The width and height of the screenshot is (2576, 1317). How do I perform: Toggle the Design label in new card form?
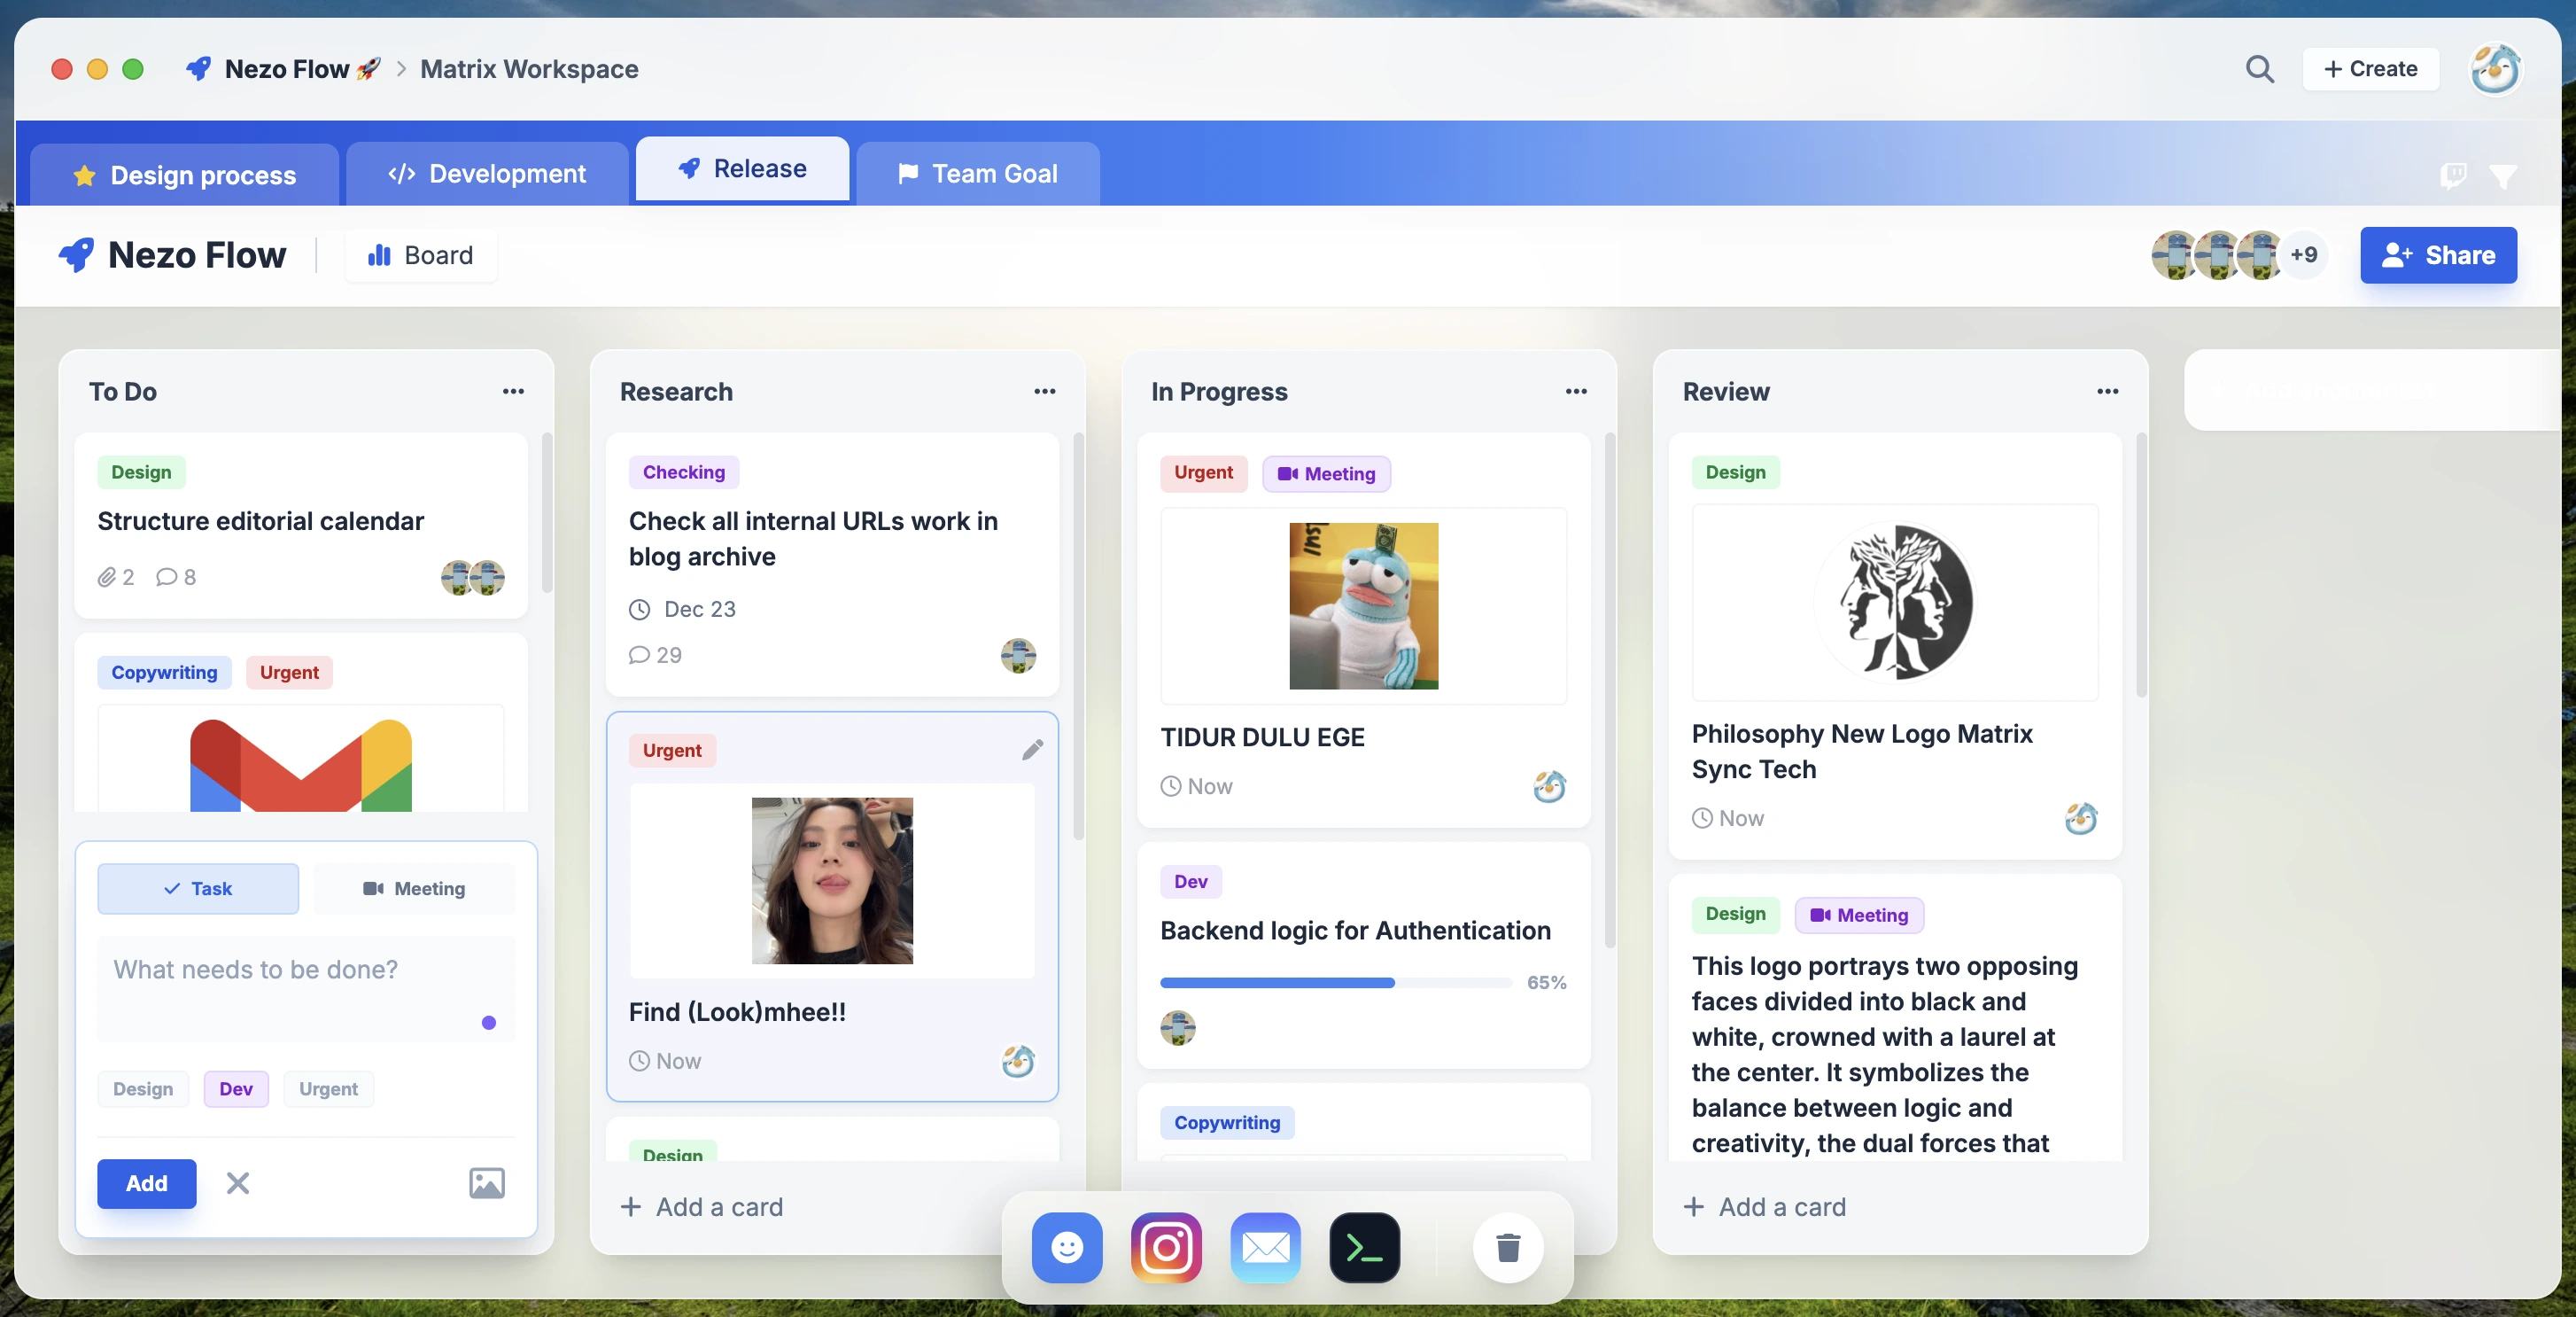143,1089
